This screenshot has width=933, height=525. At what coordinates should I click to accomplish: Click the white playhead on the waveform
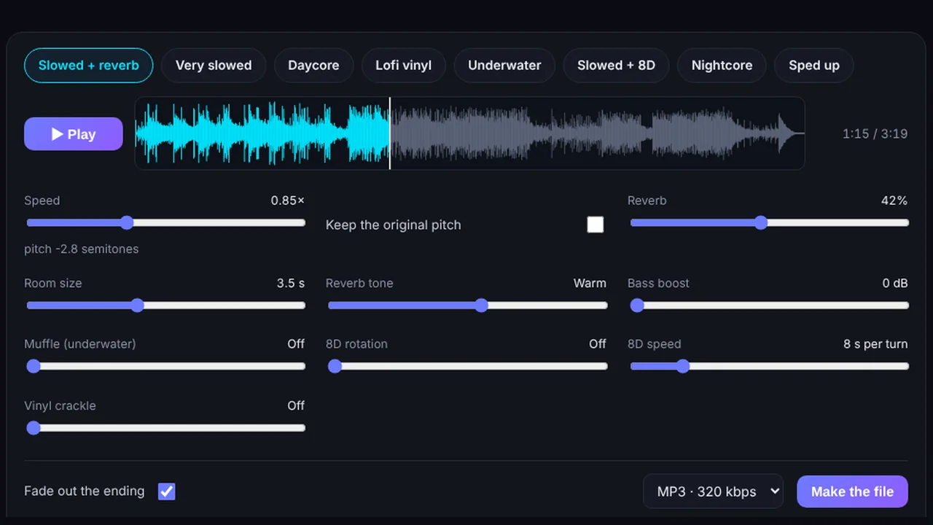click(390, 133)
